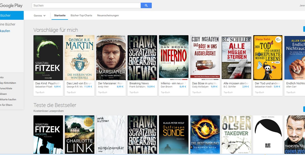The image size is (305, 155).
Task: Open Charlotte Link bestseller cover
Action: [x=80, y=134]
